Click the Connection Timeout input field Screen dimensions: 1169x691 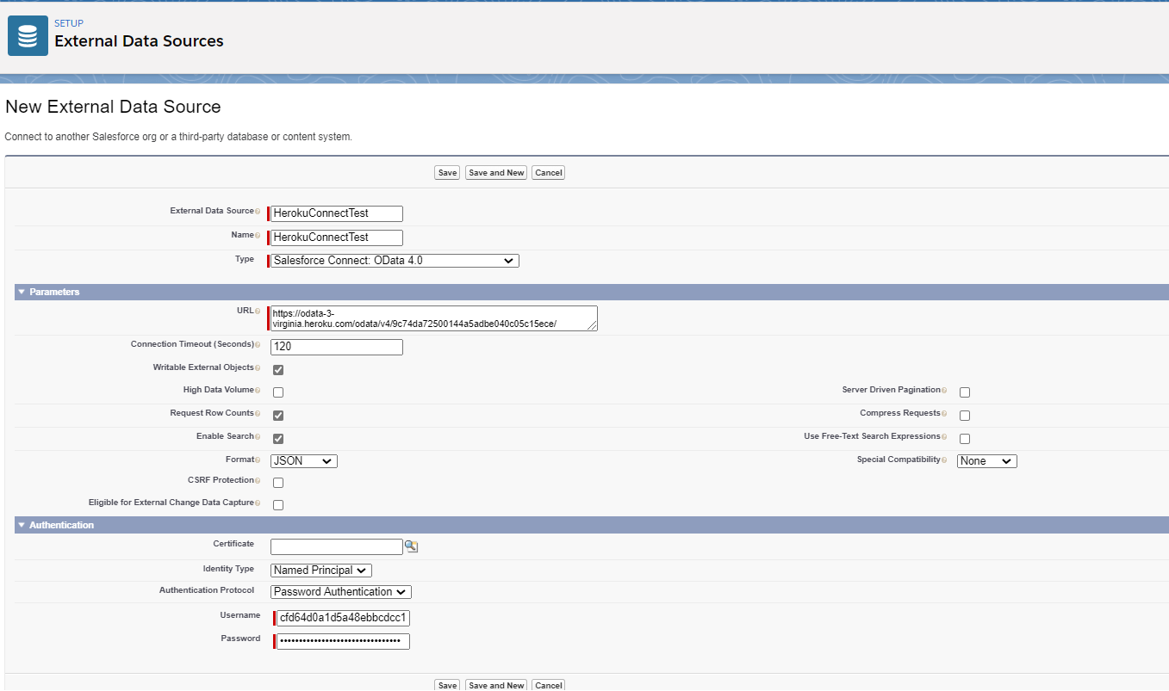tap(336, 348)
